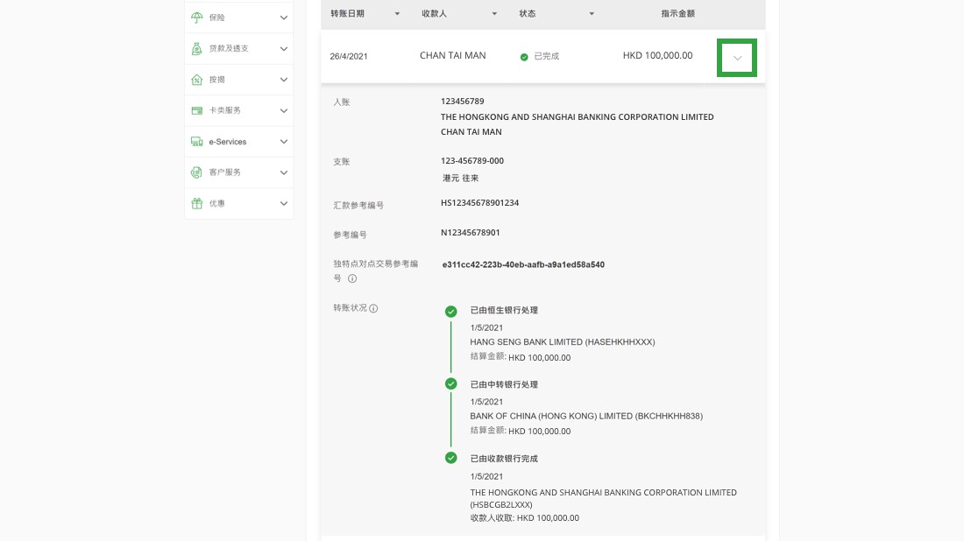Click the customer service headset icon

click(x=196, y=172)
